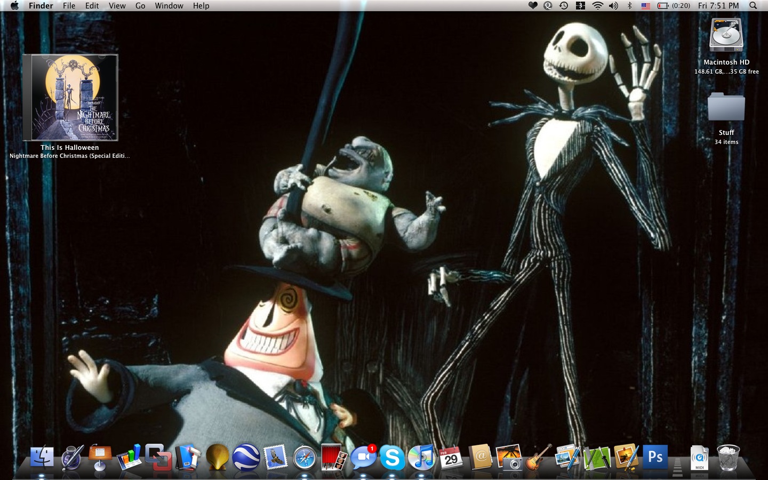This screenshot has width=768, height=480.
Task: Click the heart icon in menu bar
Action: [x=532, y=6]
